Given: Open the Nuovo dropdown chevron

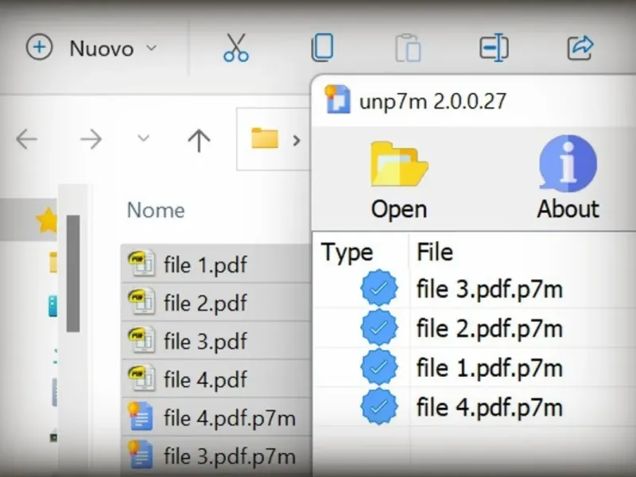Looking at the screenshot, I should point(151,48).
